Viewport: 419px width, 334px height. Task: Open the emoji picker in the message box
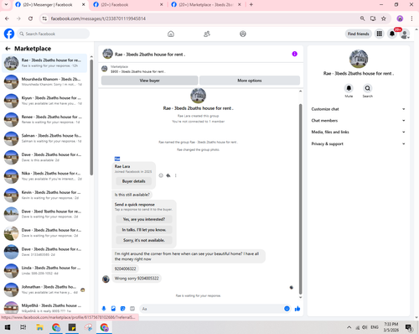tap(287, 309)
